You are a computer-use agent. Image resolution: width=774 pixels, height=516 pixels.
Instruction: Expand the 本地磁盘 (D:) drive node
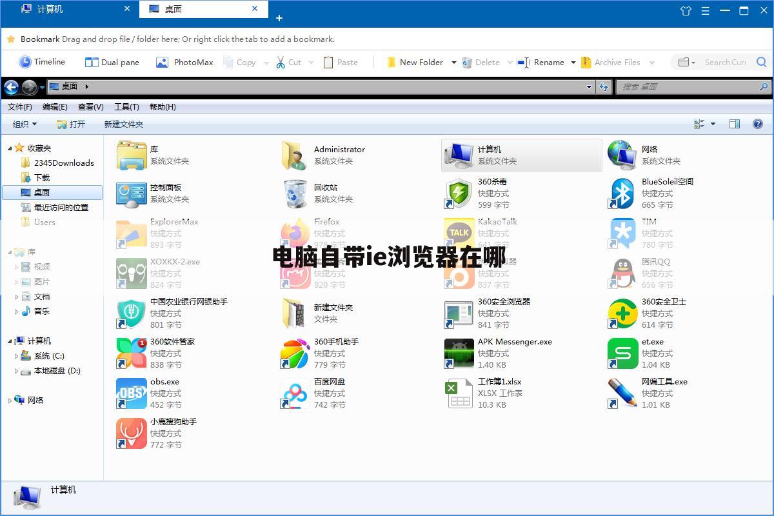click(17, 371)
